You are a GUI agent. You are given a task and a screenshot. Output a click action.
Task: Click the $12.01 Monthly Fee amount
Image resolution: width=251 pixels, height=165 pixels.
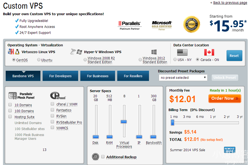tap(183, 99)
